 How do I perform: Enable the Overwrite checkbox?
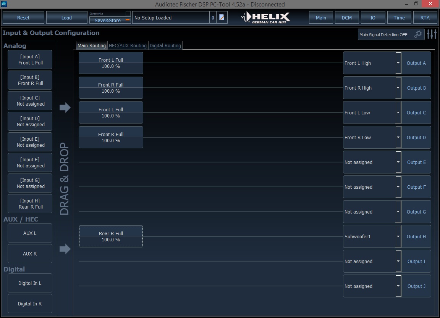128,13
